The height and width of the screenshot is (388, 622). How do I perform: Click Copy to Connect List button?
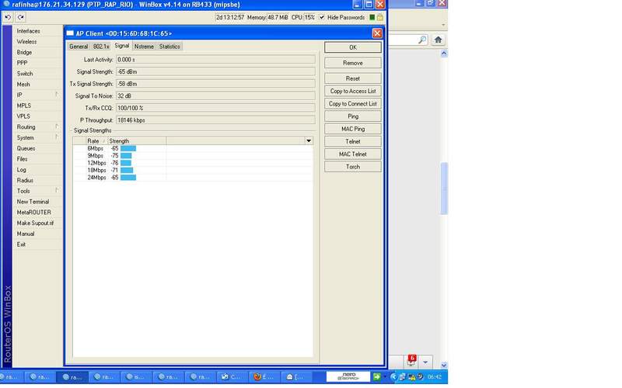point(353,104)
